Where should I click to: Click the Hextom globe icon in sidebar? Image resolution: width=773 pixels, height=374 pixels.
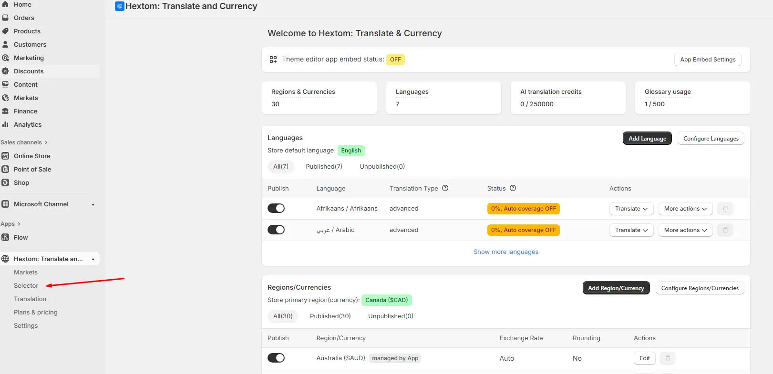tap(5, 259)
